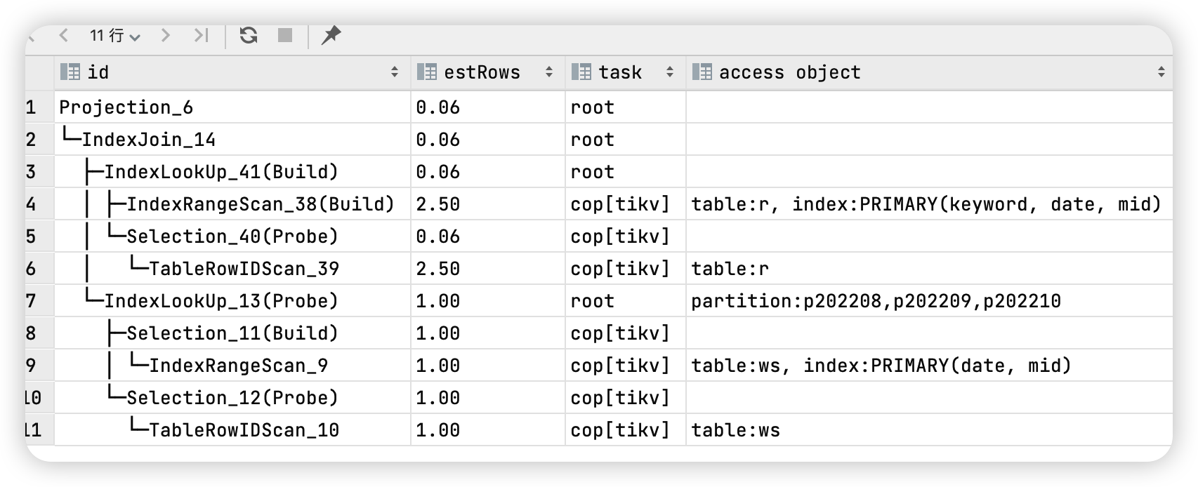1198x487 pixels.
Task: Click the table icon beside task header
Action: point(581,72)
